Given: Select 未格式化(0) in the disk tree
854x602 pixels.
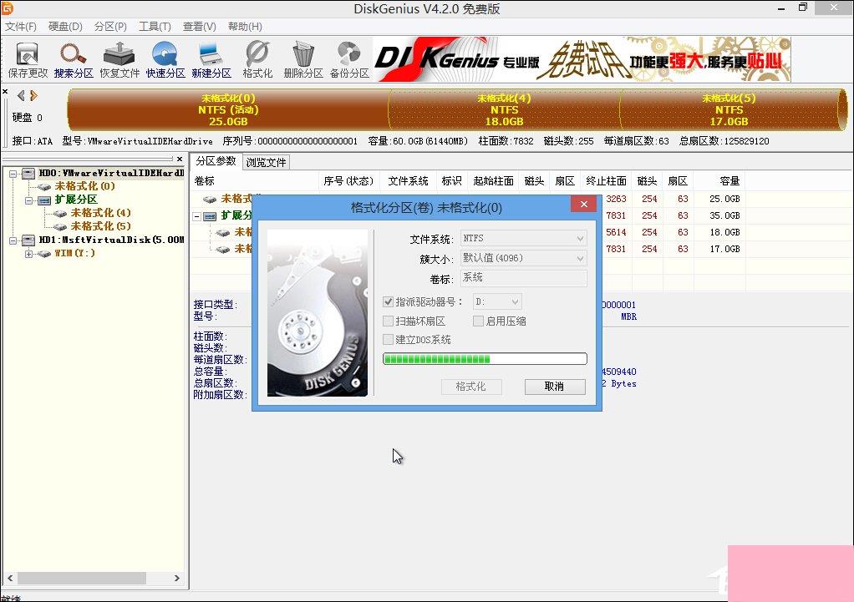Looking at the screenshot, I should (x=84, y=186).
